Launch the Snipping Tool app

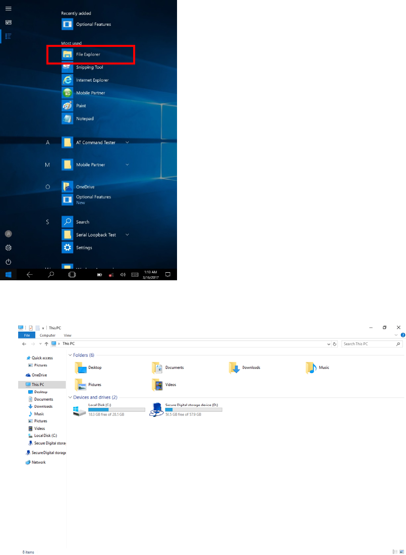tap(83, 67)
